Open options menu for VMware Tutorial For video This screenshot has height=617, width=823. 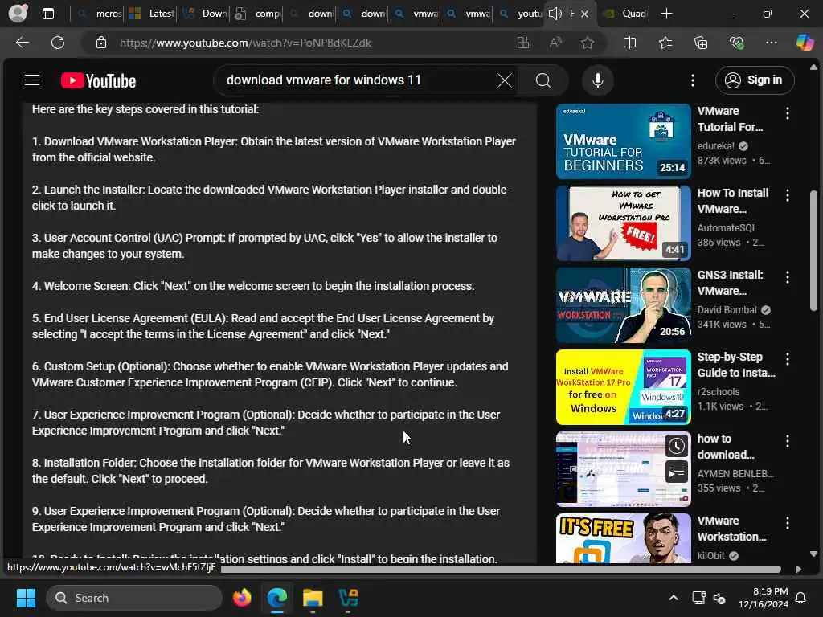click(788, 112)
